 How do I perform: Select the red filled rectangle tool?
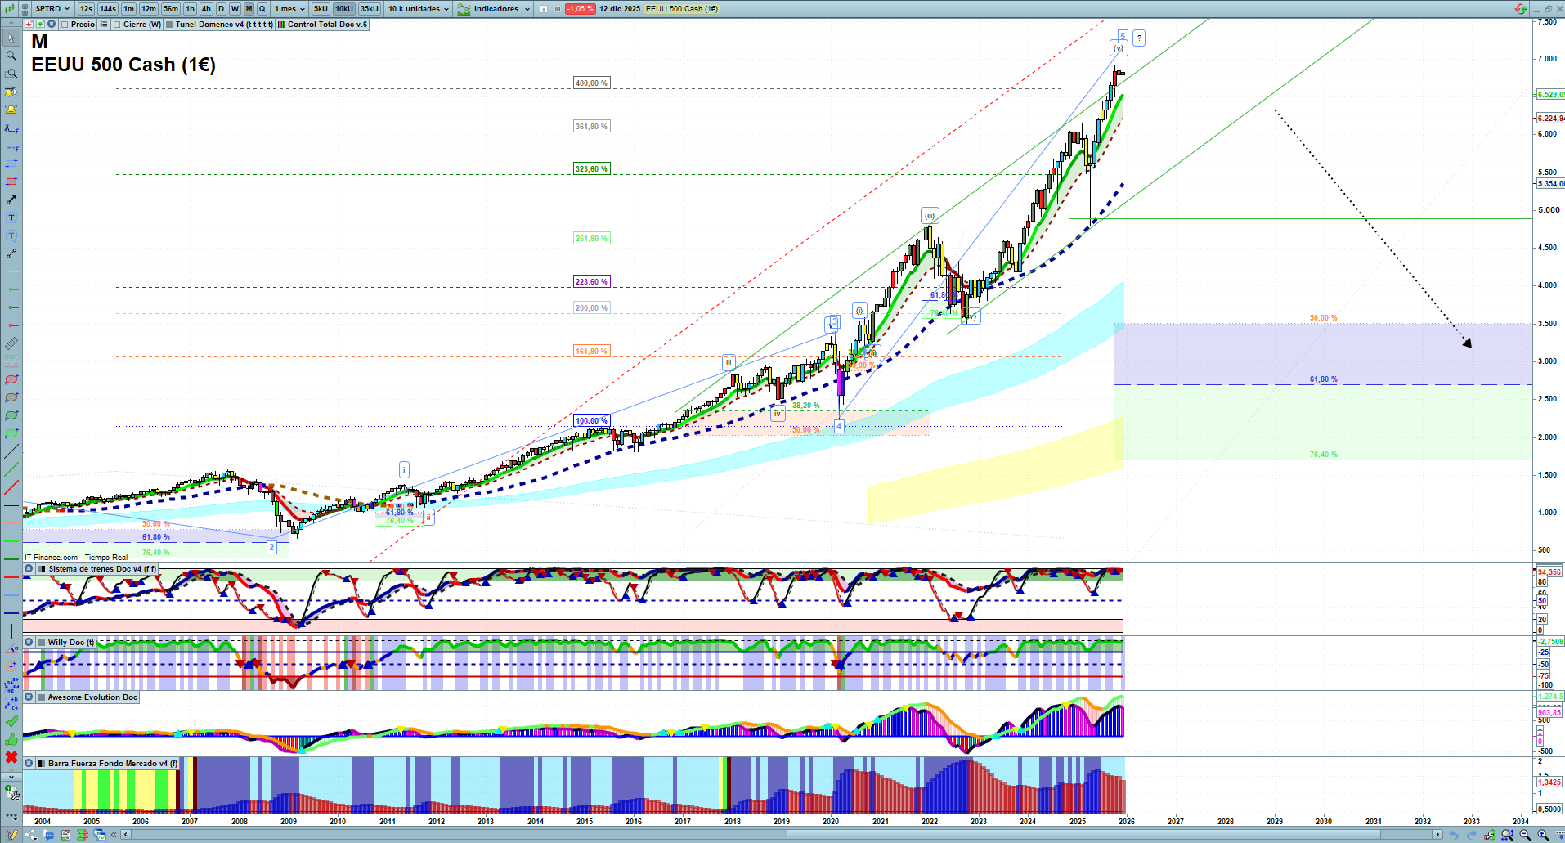pos(11,182)
